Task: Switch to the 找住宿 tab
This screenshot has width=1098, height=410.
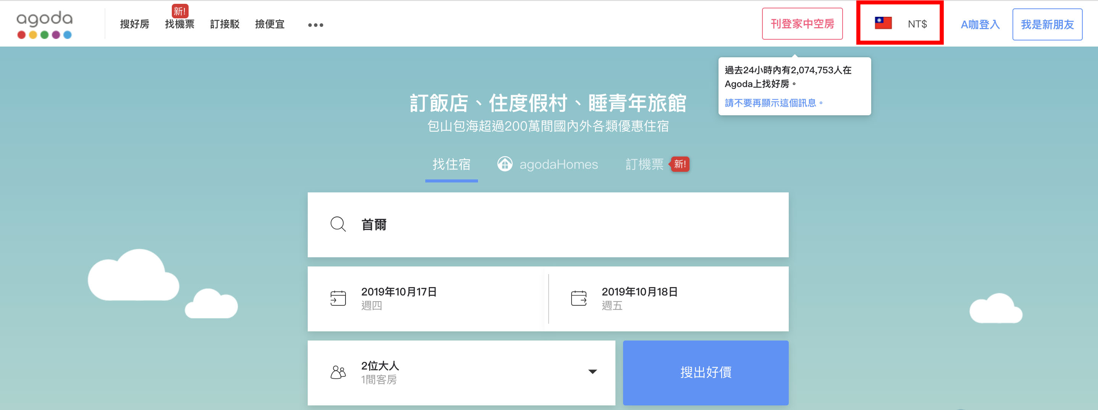Action: point(451,165)
